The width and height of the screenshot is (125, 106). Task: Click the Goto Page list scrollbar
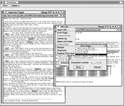tap(70, 57)
